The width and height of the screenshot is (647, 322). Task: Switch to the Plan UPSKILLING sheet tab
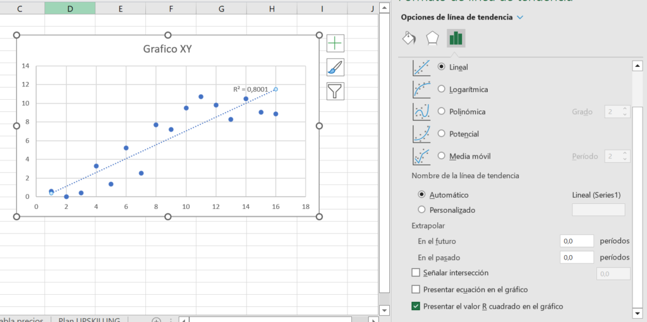click(89, 320)
